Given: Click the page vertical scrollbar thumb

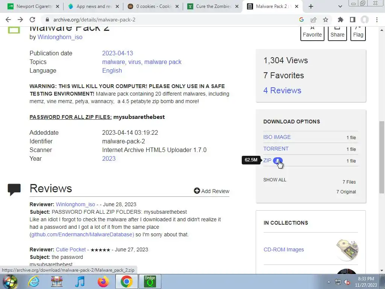Looking at the screenshot, I should pyautogui.click(x=382, y=157).
